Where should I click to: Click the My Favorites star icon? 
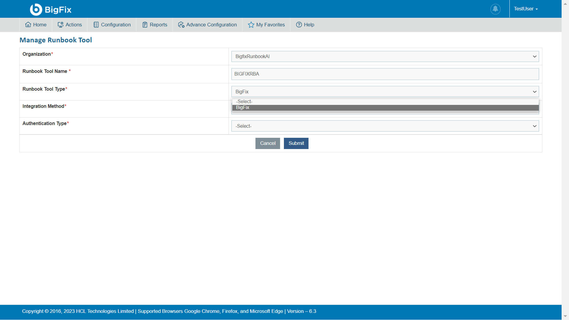251,25
